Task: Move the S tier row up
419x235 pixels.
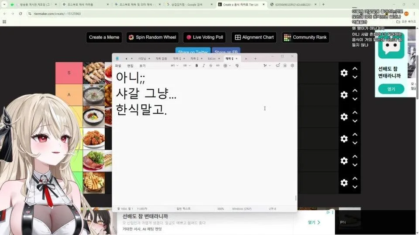Action: [355, 69]
